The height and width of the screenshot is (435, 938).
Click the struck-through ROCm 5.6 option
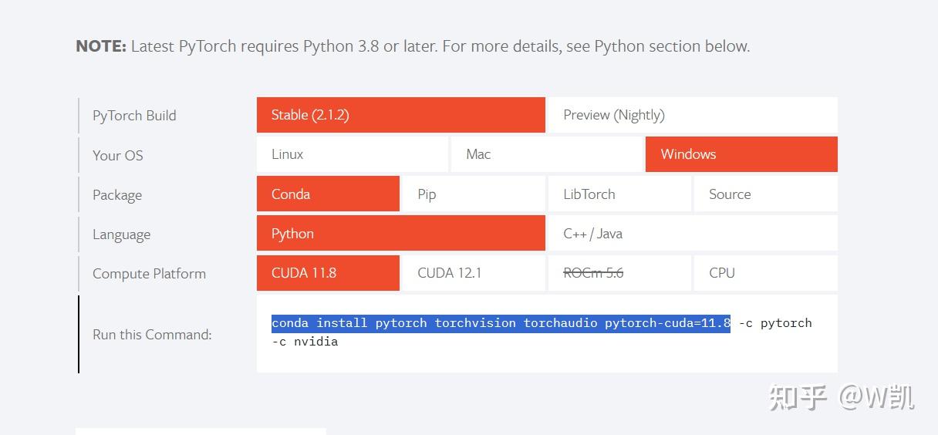619,273
